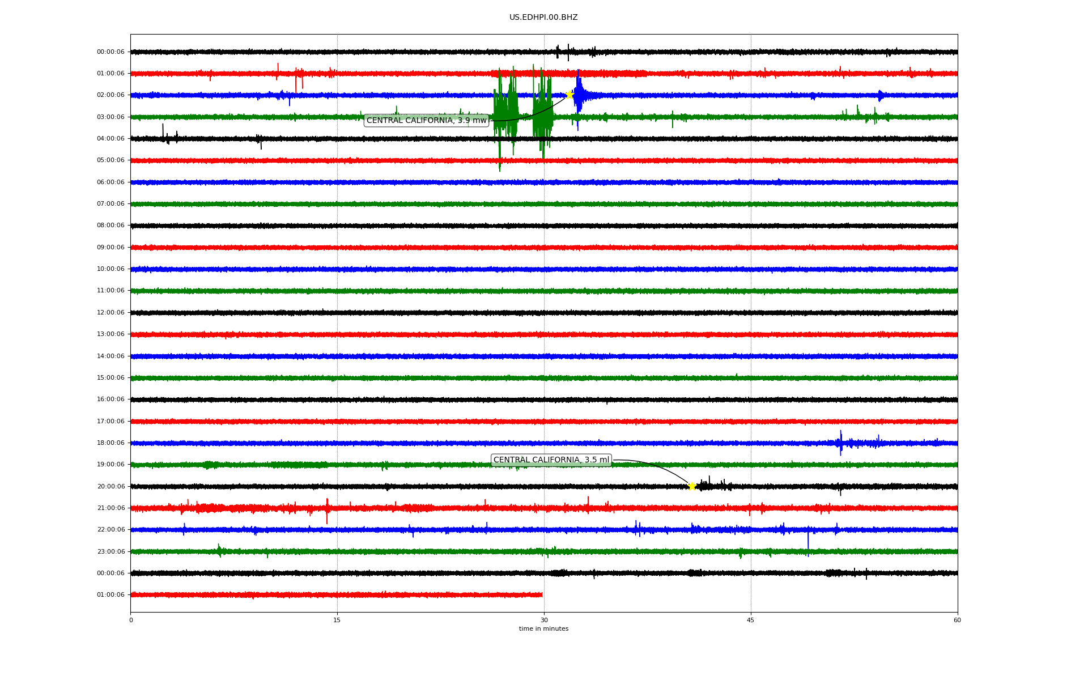1088x680 pixels.
Task: Click the 07:00:06 row time label
Action: [x=110, y=203]
